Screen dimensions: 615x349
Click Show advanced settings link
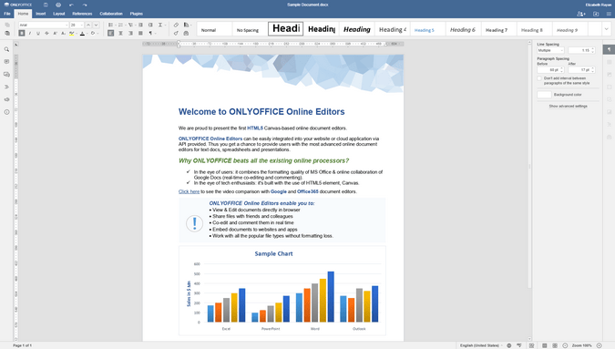(568, 106)
